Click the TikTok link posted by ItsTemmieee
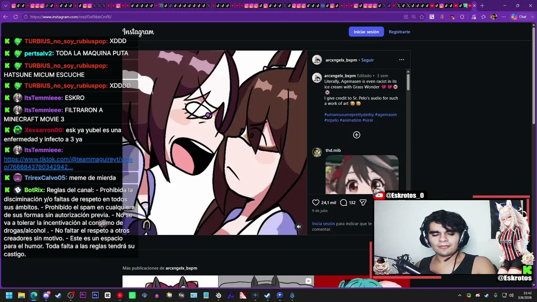The height and width of the screenshot is (302, 537). coord(68,163)
